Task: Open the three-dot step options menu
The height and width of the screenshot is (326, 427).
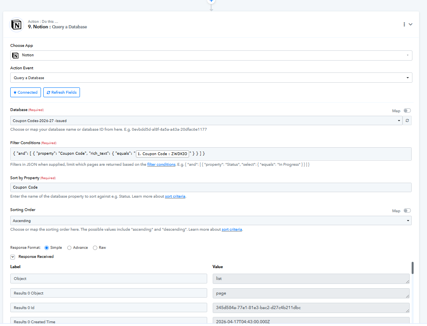Action: tap(404, 24)
